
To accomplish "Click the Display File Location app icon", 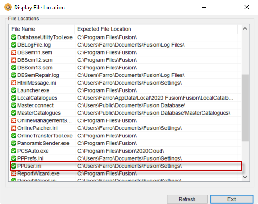I will [8, 8].
